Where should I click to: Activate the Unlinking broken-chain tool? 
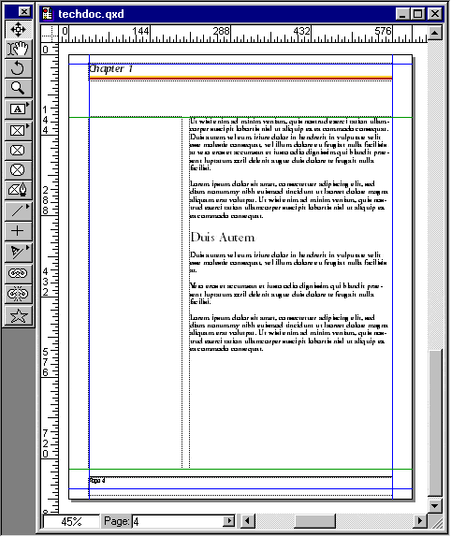pos(18,294)
